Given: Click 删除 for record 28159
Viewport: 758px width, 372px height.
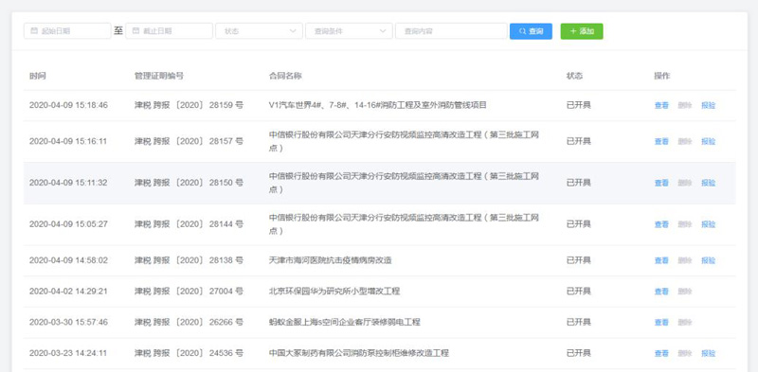Looking at the screenshot, I should click(684, 105).
